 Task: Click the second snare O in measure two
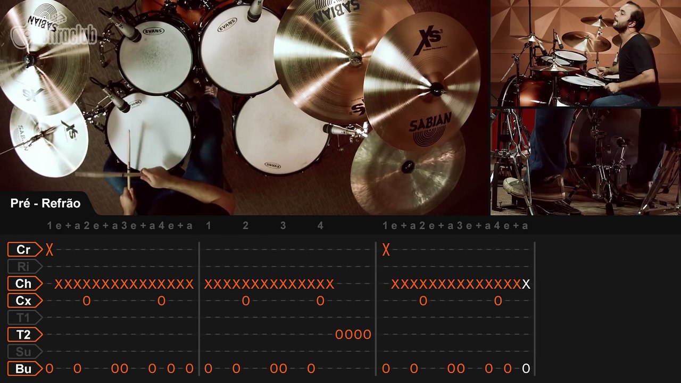pyautogui.click(x=320, y=301)
